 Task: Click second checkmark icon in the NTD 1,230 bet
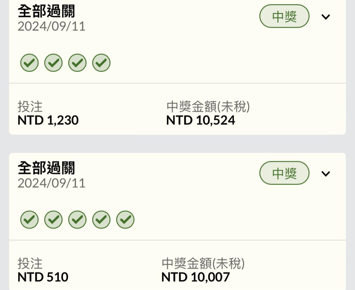54,63
